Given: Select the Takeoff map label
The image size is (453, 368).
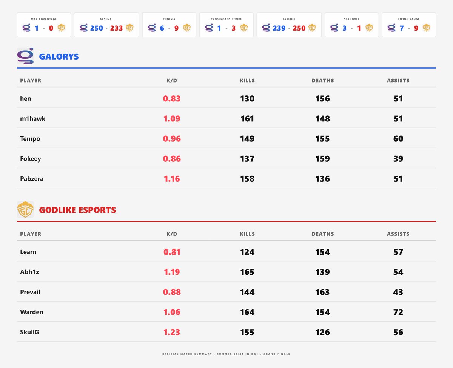Looking at the screenshot, I should pos(289,19).
